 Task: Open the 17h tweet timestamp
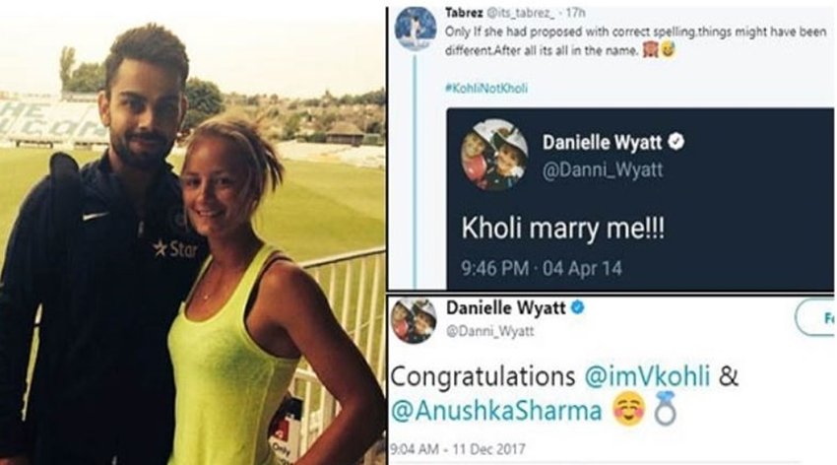pyautogui.click(x=577, y=12)
